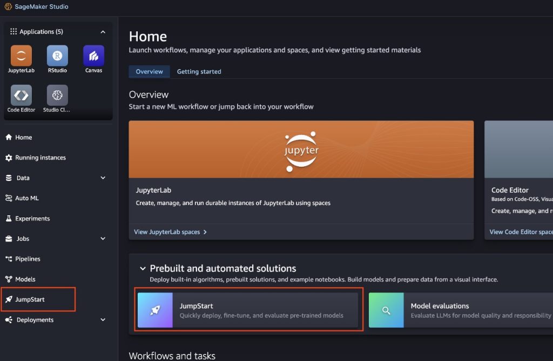
Task: Click 'Quickly deploy, fine-tune' description text
Action: pos(261,316)
